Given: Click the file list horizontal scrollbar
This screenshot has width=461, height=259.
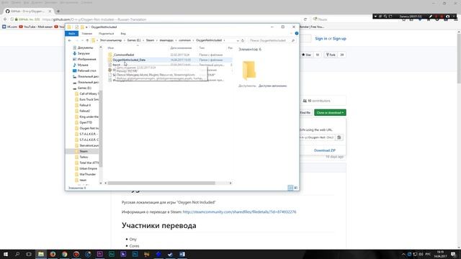Looking at the screenshot, I should click(x=161, y=183).
